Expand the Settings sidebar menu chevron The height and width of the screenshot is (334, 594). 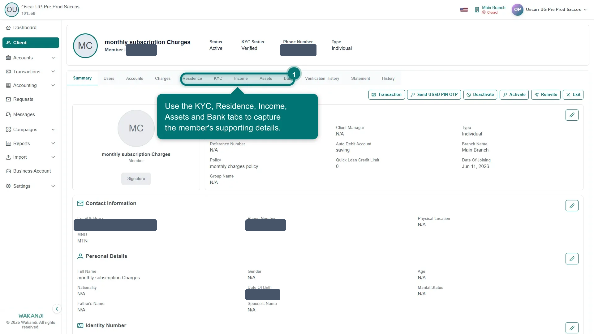coord(53,186)
